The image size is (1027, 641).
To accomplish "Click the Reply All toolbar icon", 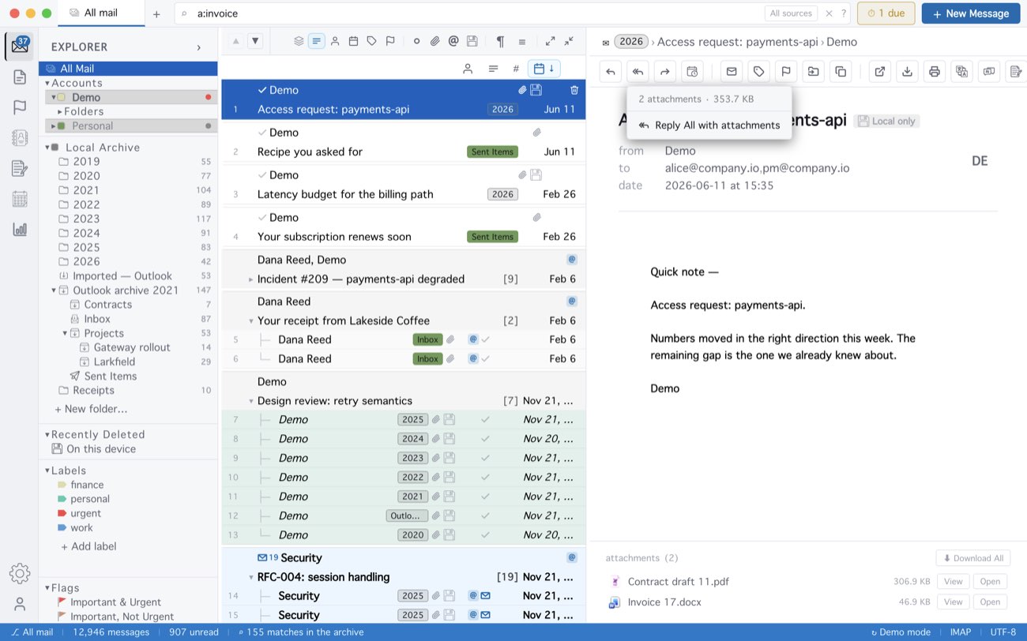I will [638, 72].
